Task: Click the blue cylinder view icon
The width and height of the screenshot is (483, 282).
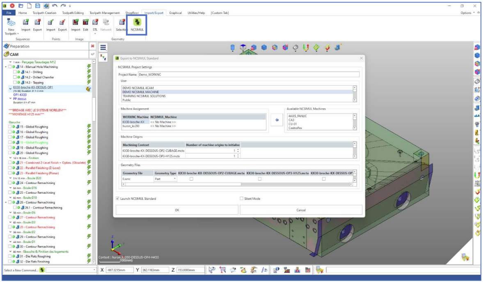Action: pos(233,48)
